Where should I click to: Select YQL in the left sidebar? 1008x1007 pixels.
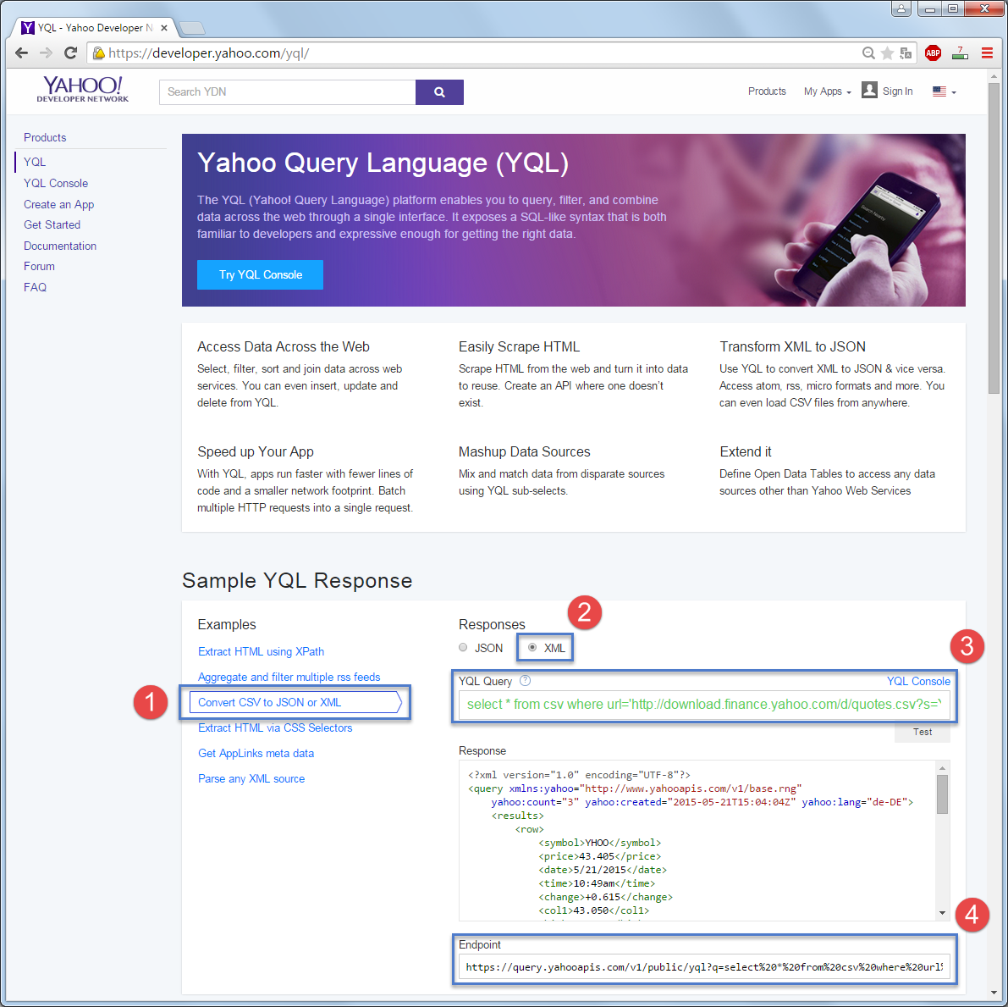35,162
